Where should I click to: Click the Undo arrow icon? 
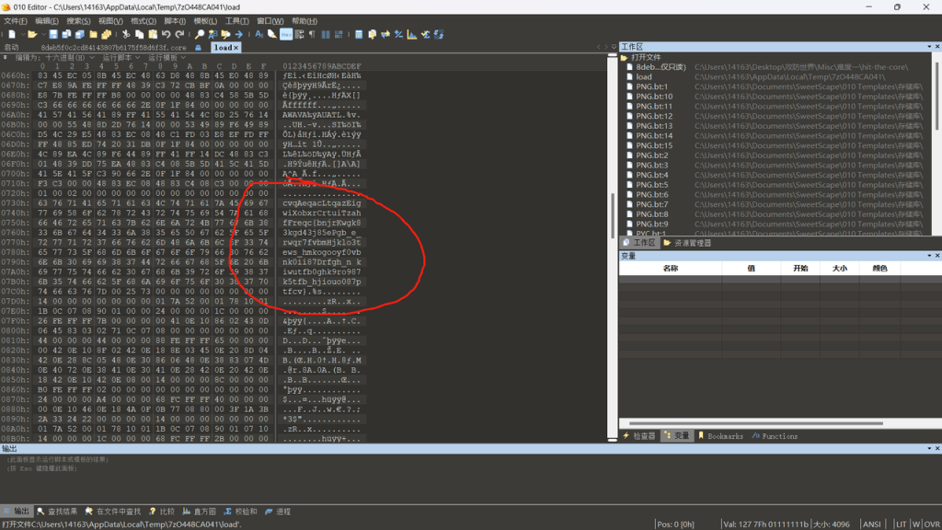167,35
